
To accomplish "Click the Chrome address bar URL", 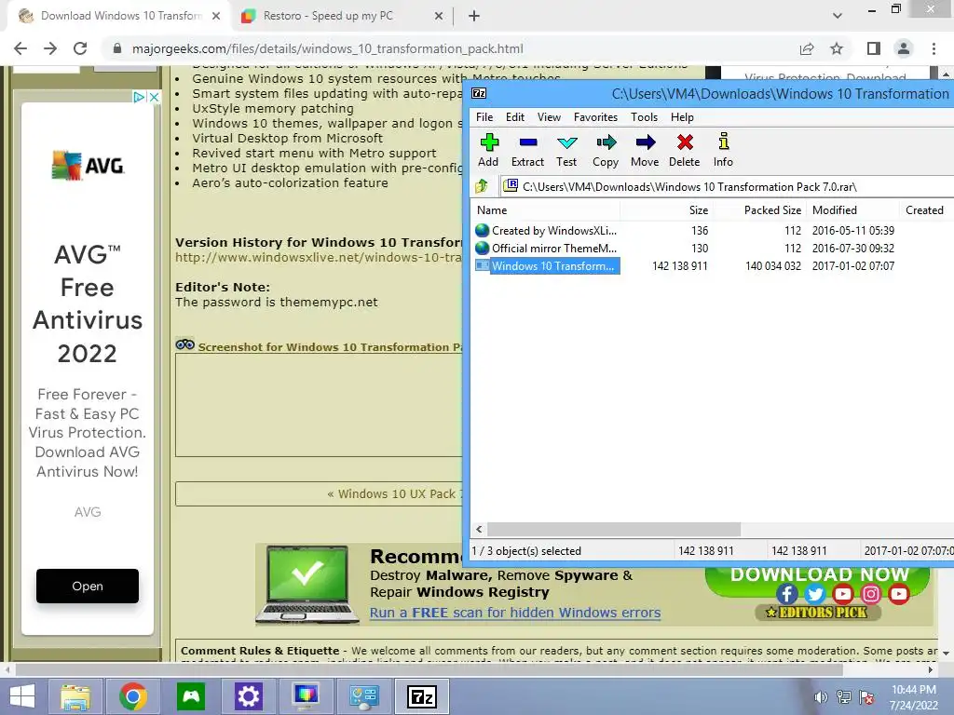I will [x=327, y=48].
